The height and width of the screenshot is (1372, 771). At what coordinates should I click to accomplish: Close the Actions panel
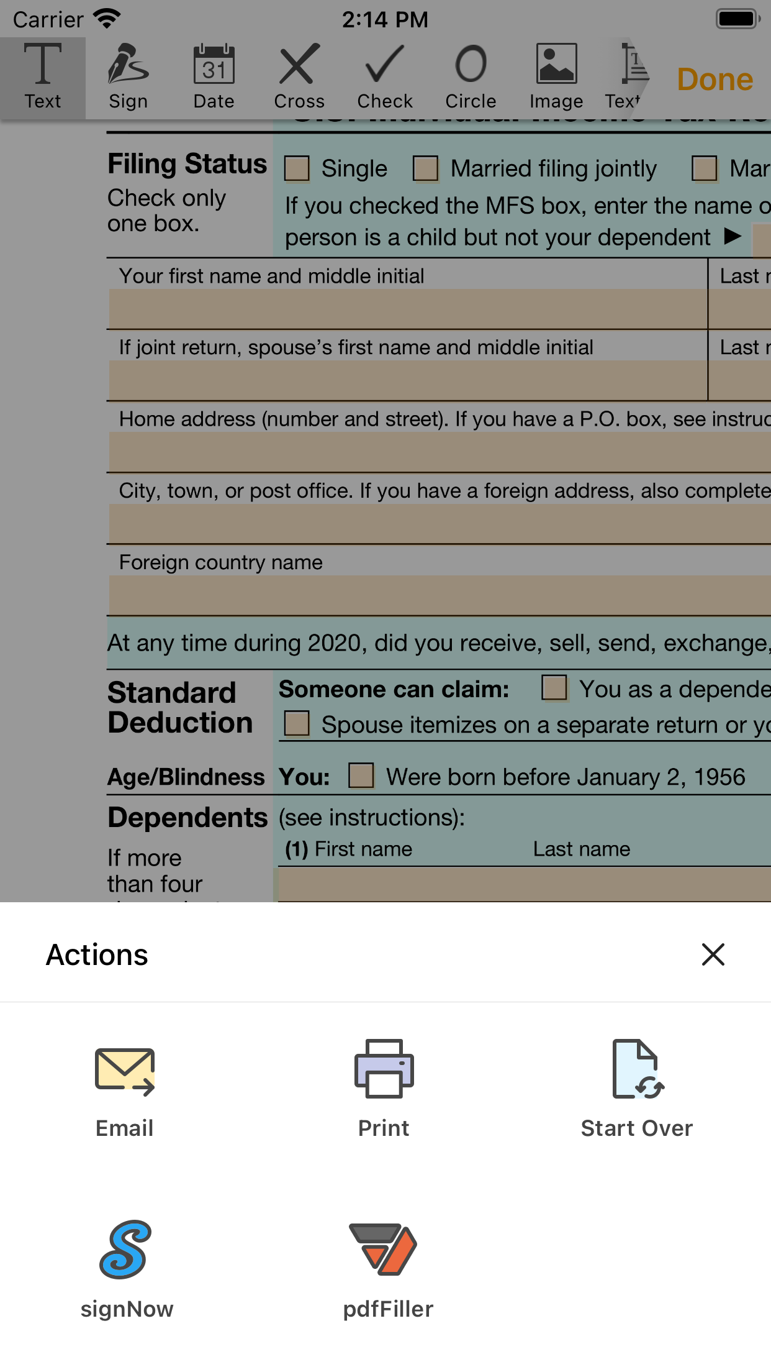[713, 954]
